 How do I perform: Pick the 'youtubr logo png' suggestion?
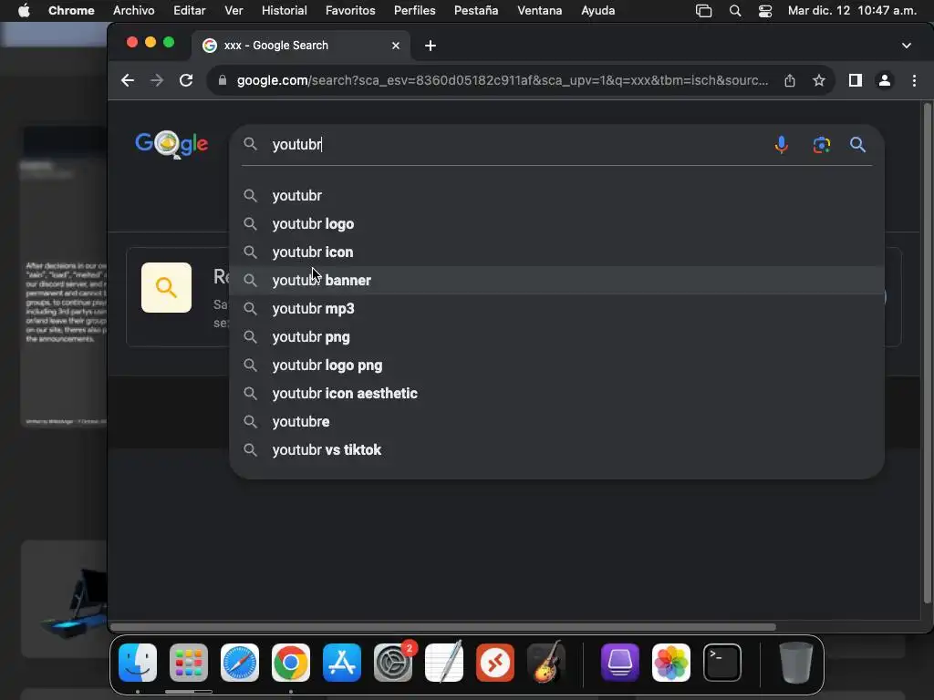coord(557,365)
